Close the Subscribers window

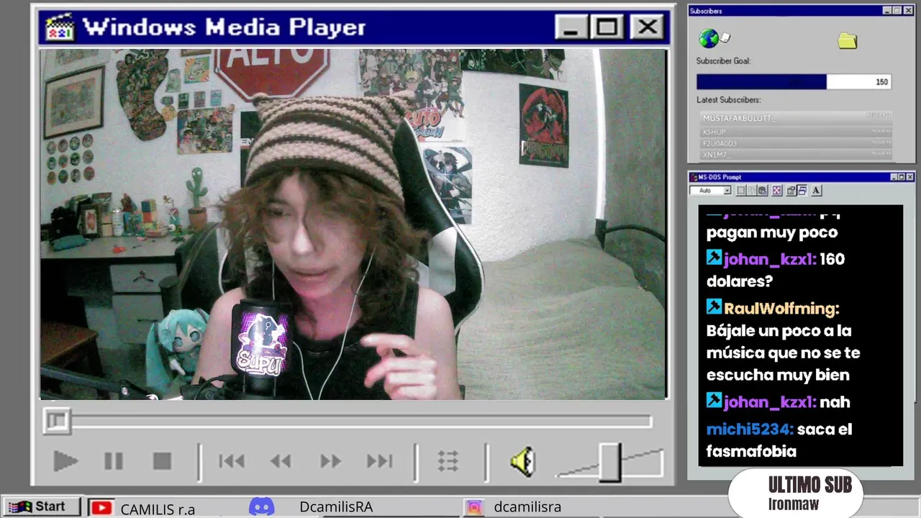909,11
